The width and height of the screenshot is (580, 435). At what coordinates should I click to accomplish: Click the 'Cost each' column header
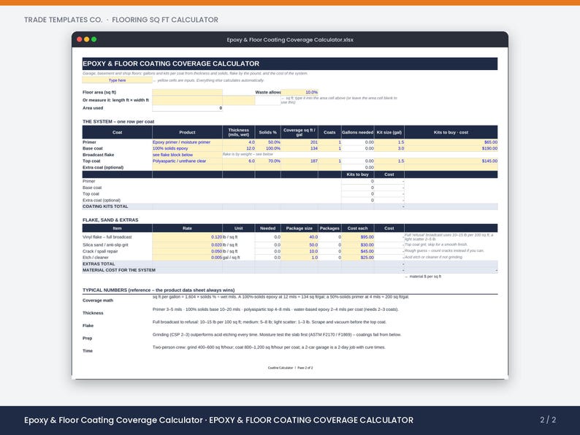point(358,228)
